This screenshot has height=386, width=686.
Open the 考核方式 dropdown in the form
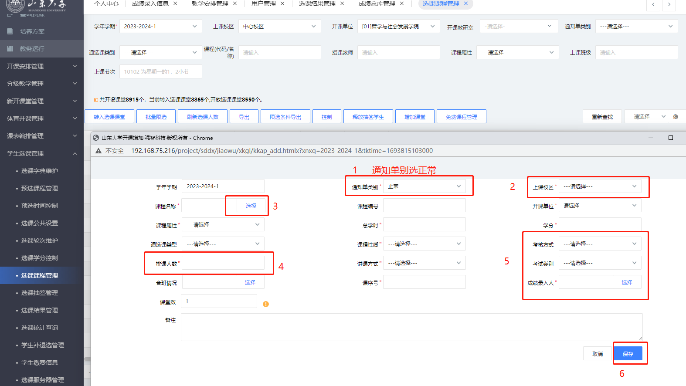pyautogui.click(x=600, y=244)
